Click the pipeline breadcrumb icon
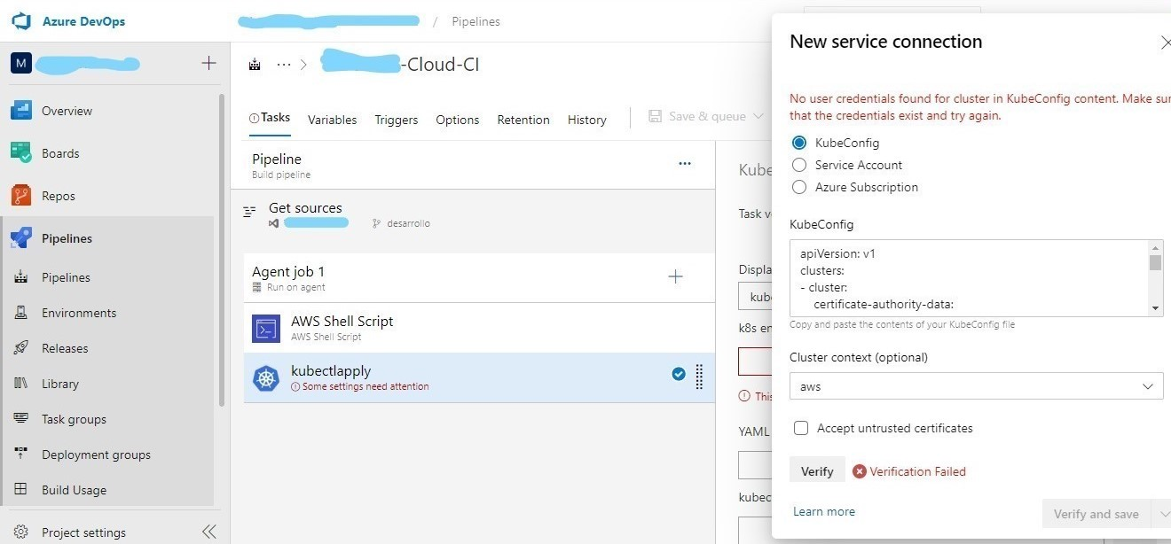Image resolution: width=1171 pixels, height=544 pixels. [x=255, y=65]
